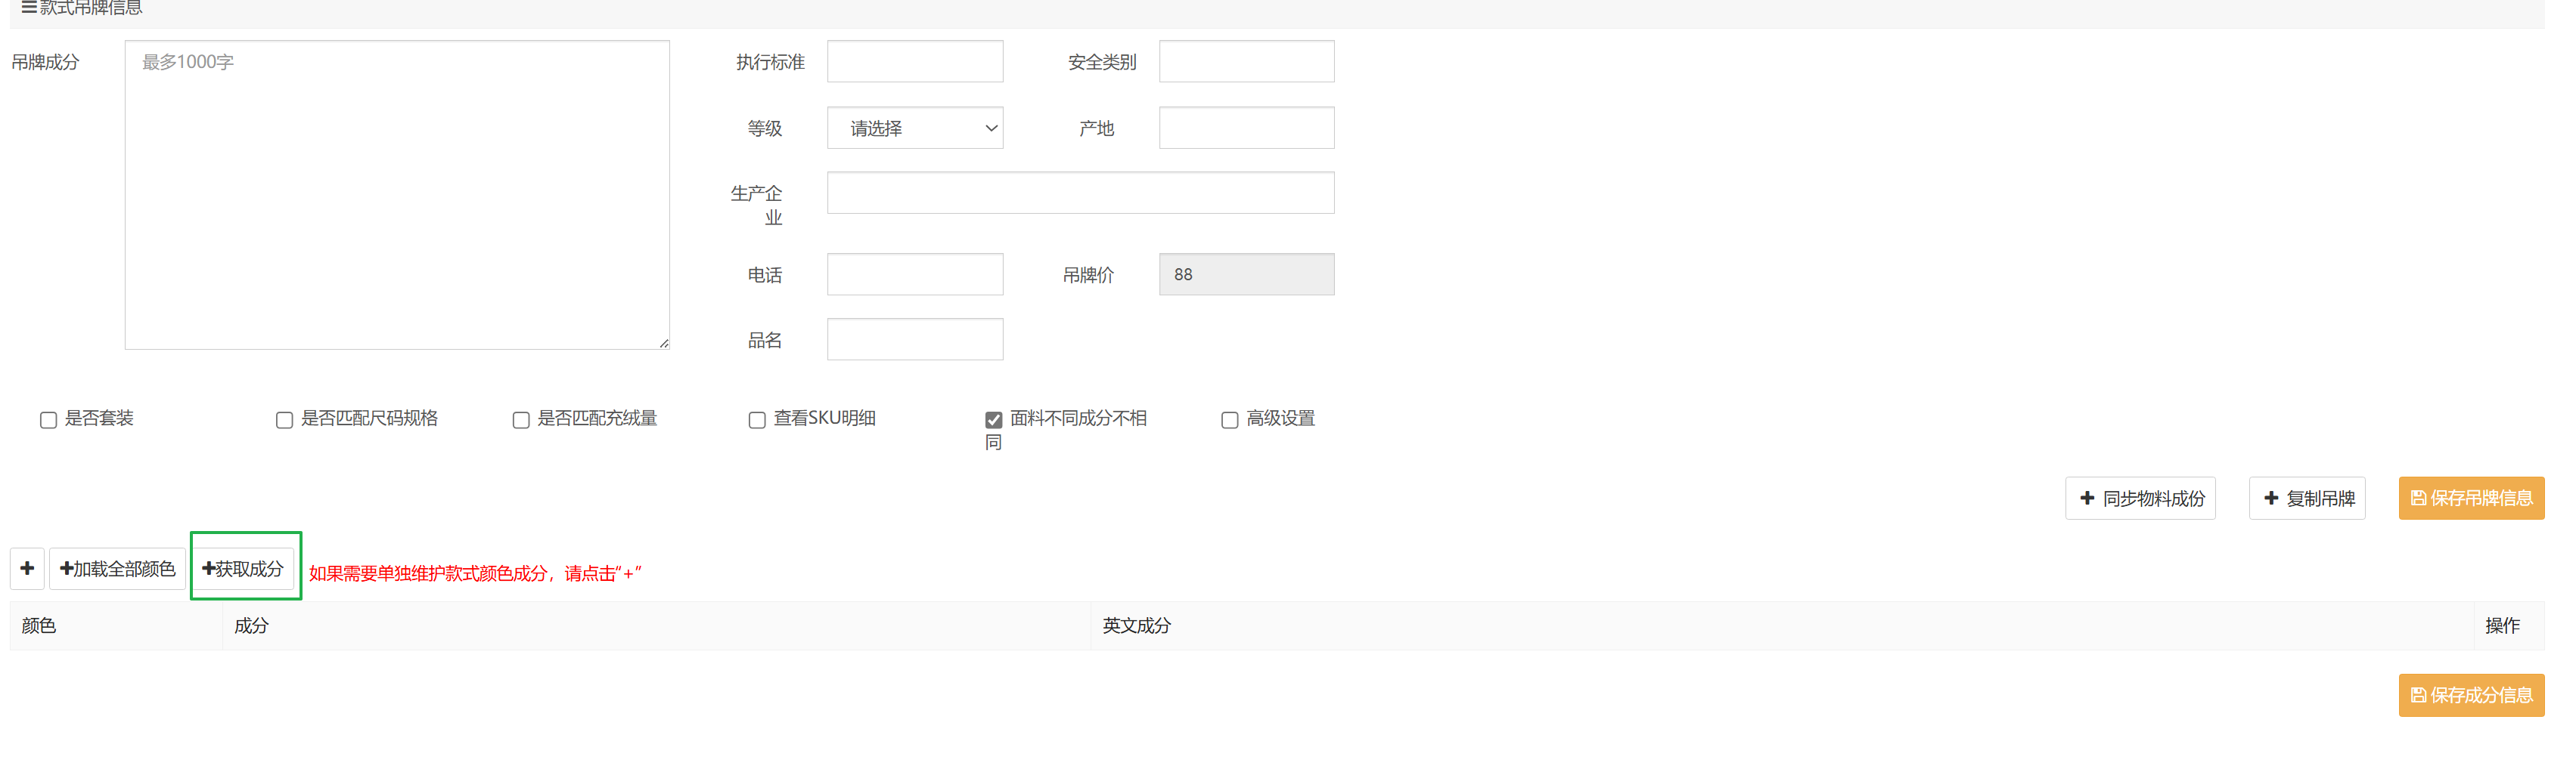Uncheck 面料不同成分不相同 checkbox

pos(993,421)
